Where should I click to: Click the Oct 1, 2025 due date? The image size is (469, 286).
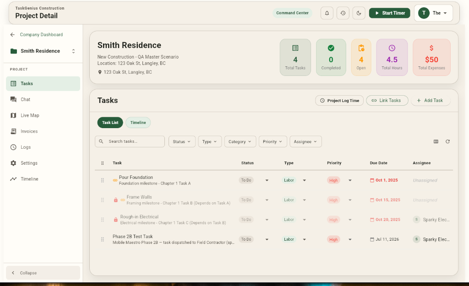[x=384, y=180]
